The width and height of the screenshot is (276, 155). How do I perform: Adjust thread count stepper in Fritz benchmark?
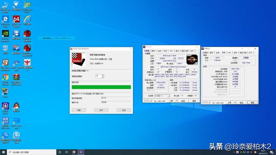tap(103, 76)
